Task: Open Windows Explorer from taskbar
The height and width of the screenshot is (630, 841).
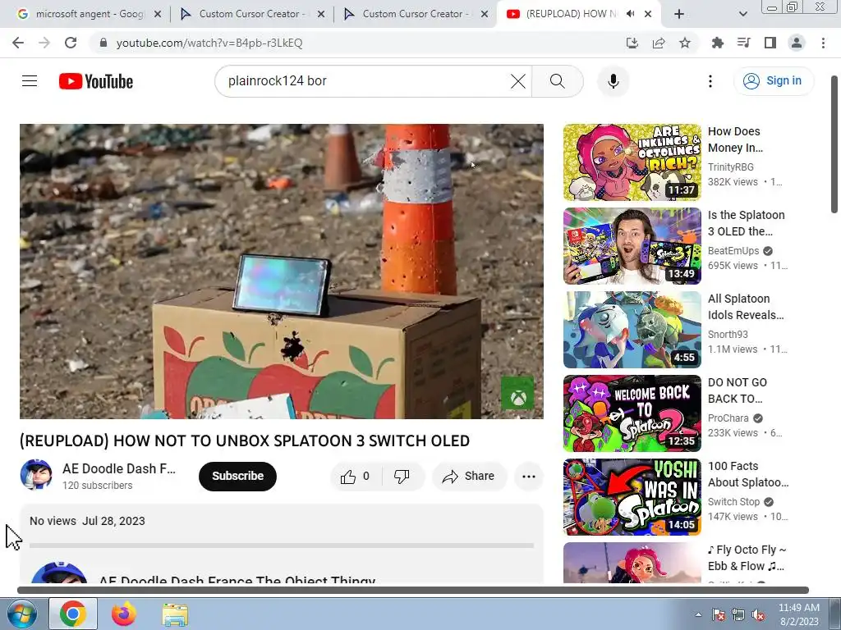Action: 175,614
